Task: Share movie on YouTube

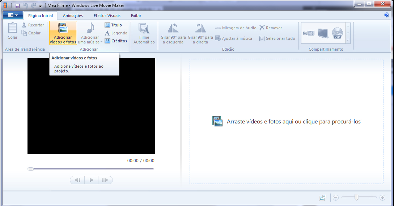Action: point(308,33)
